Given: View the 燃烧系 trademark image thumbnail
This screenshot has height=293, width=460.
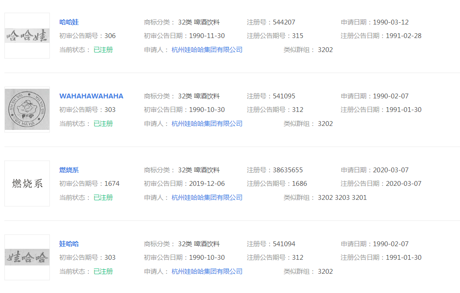Looking at the screenshot, I should coord(27,183).
